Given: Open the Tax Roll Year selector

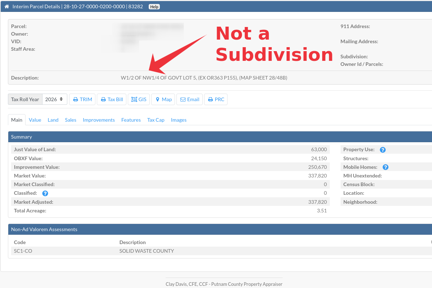Looking at the screenshot, I should (54, 99).
